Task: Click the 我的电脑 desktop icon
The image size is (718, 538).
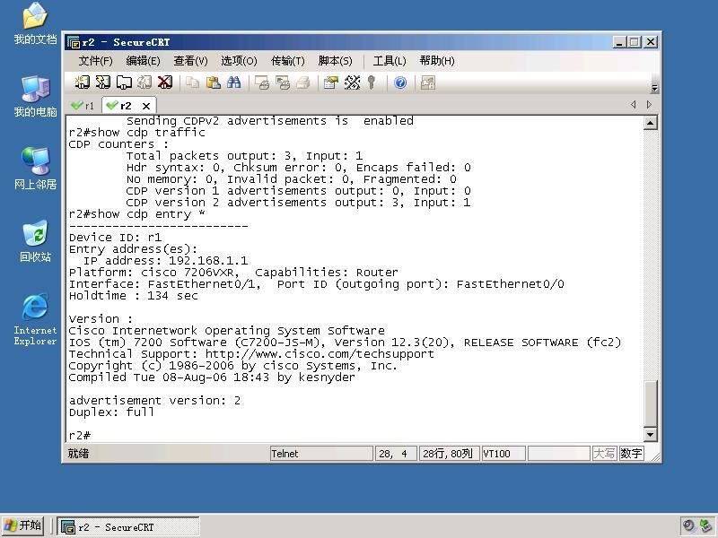Action: [x=35, y=97]
